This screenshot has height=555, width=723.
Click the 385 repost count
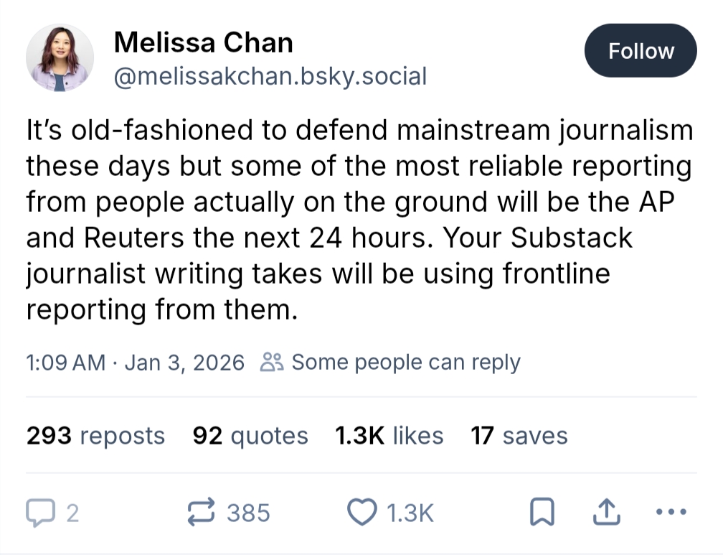pyautogui.click(x=248, y=512)
